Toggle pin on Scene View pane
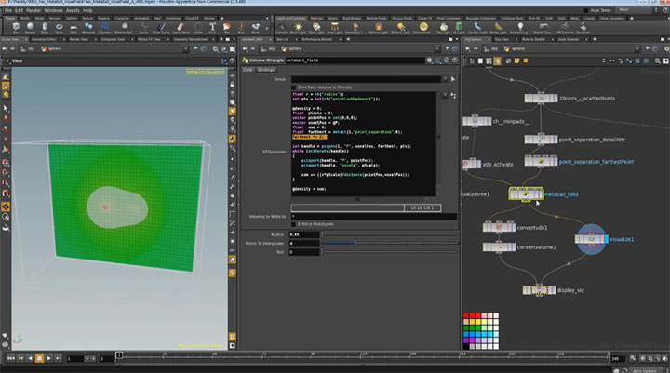 point(196,48)
